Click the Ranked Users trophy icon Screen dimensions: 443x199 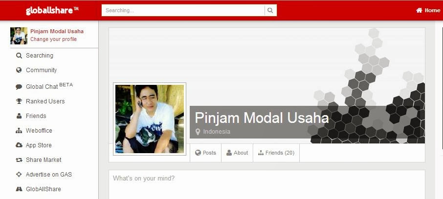pos(19,101)
